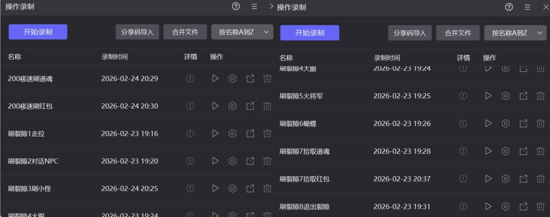The width and height of the screenshot is (550, 217).
Task: Show info icon for 刷裂隙2对话NPC
Action: pos(190,161)
